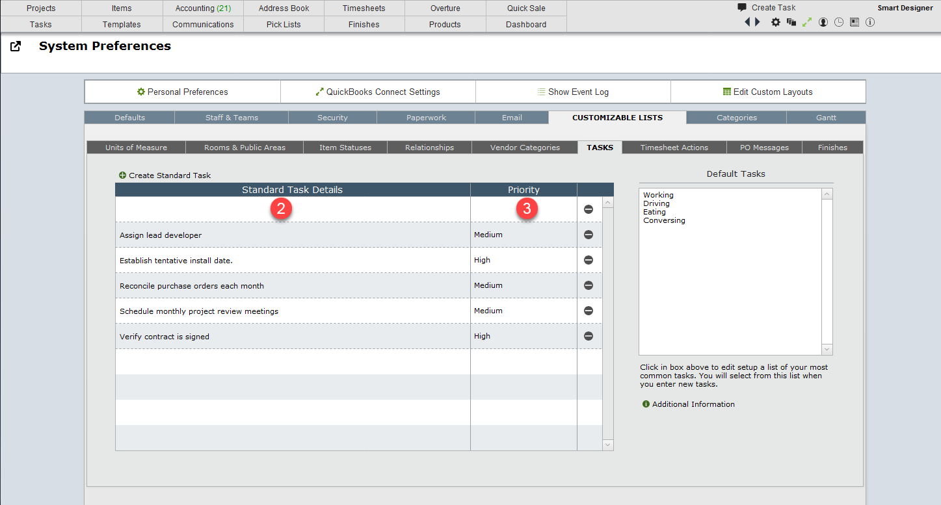Click the information circle icon

(870, 22)
